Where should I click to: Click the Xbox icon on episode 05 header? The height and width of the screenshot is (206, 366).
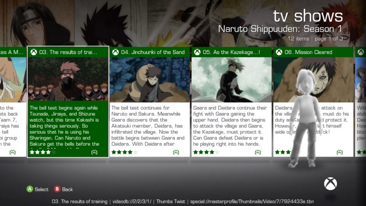197,52
